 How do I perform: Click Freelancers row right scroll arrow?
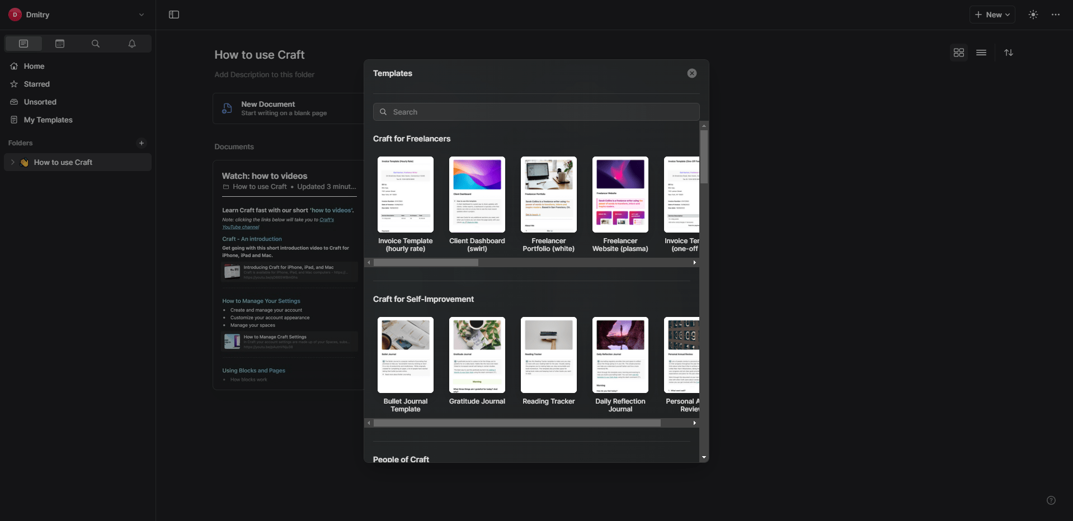click(x=695, y=263)
